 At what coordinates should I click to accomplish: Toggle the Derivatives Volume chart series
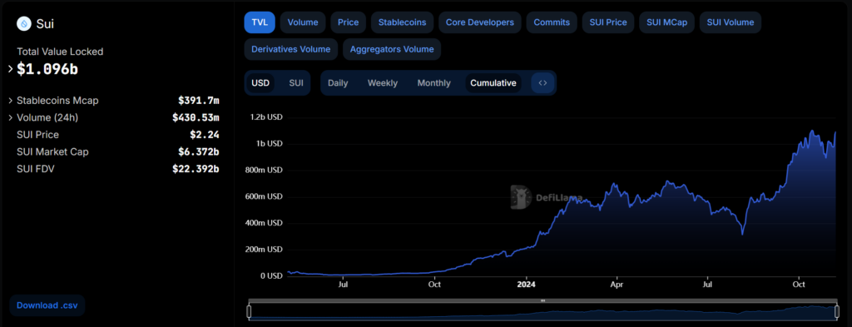point(290,49)
